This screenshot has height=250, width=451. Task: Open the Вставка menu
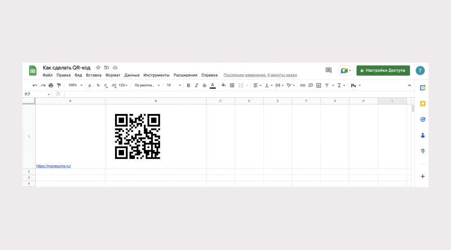[x=93, y=75]
